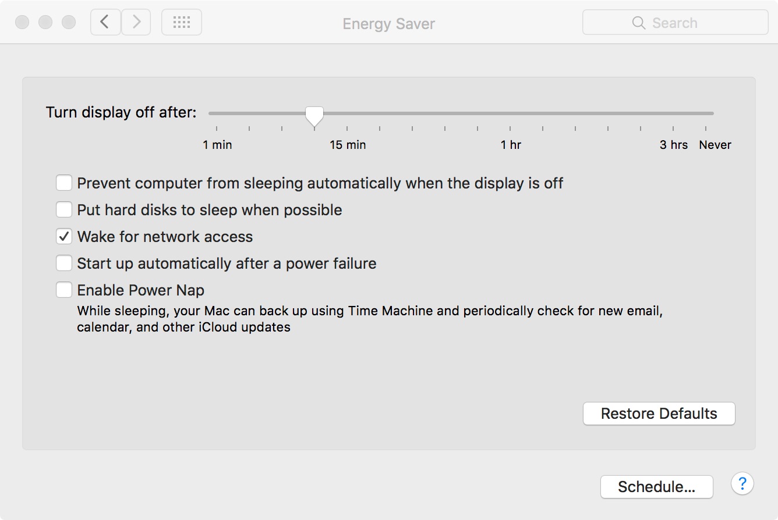Viewport: 778px width, 520px height.
Task: Enable Prevent computer from sleeping automatically
Action: click(x=64, y=183)
